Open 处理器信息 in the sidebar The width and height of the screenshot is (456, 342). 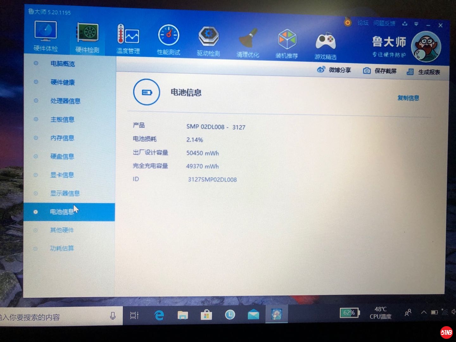coord(65,101)
